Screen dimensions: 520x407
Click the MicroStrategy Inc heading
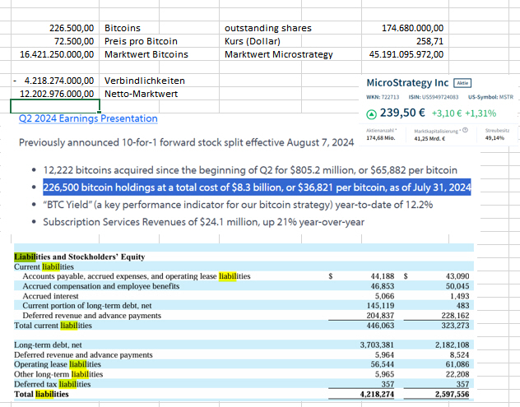407,83
